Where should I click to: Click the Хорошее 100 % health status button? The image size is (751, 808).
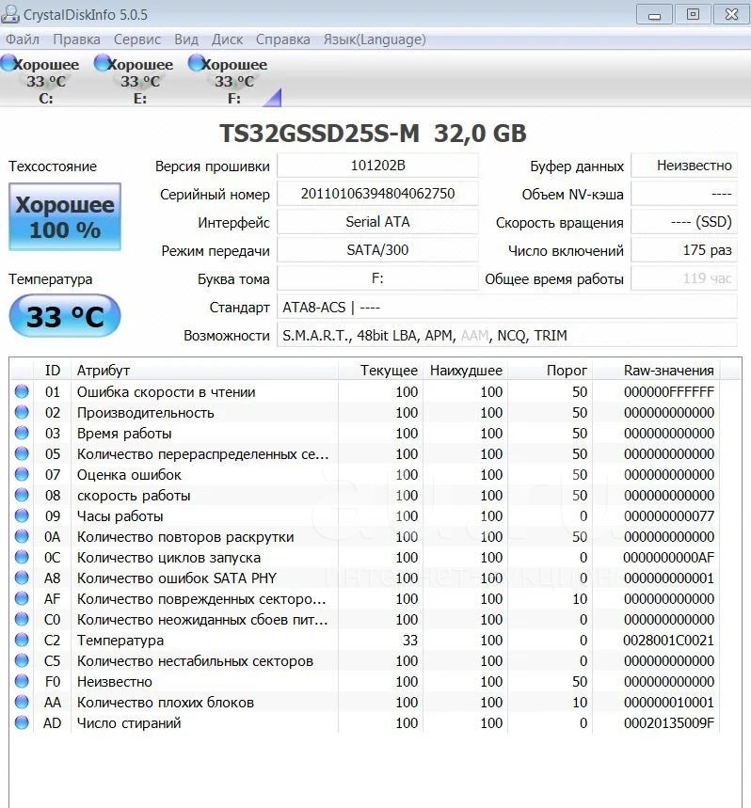(x=65, y=217)
